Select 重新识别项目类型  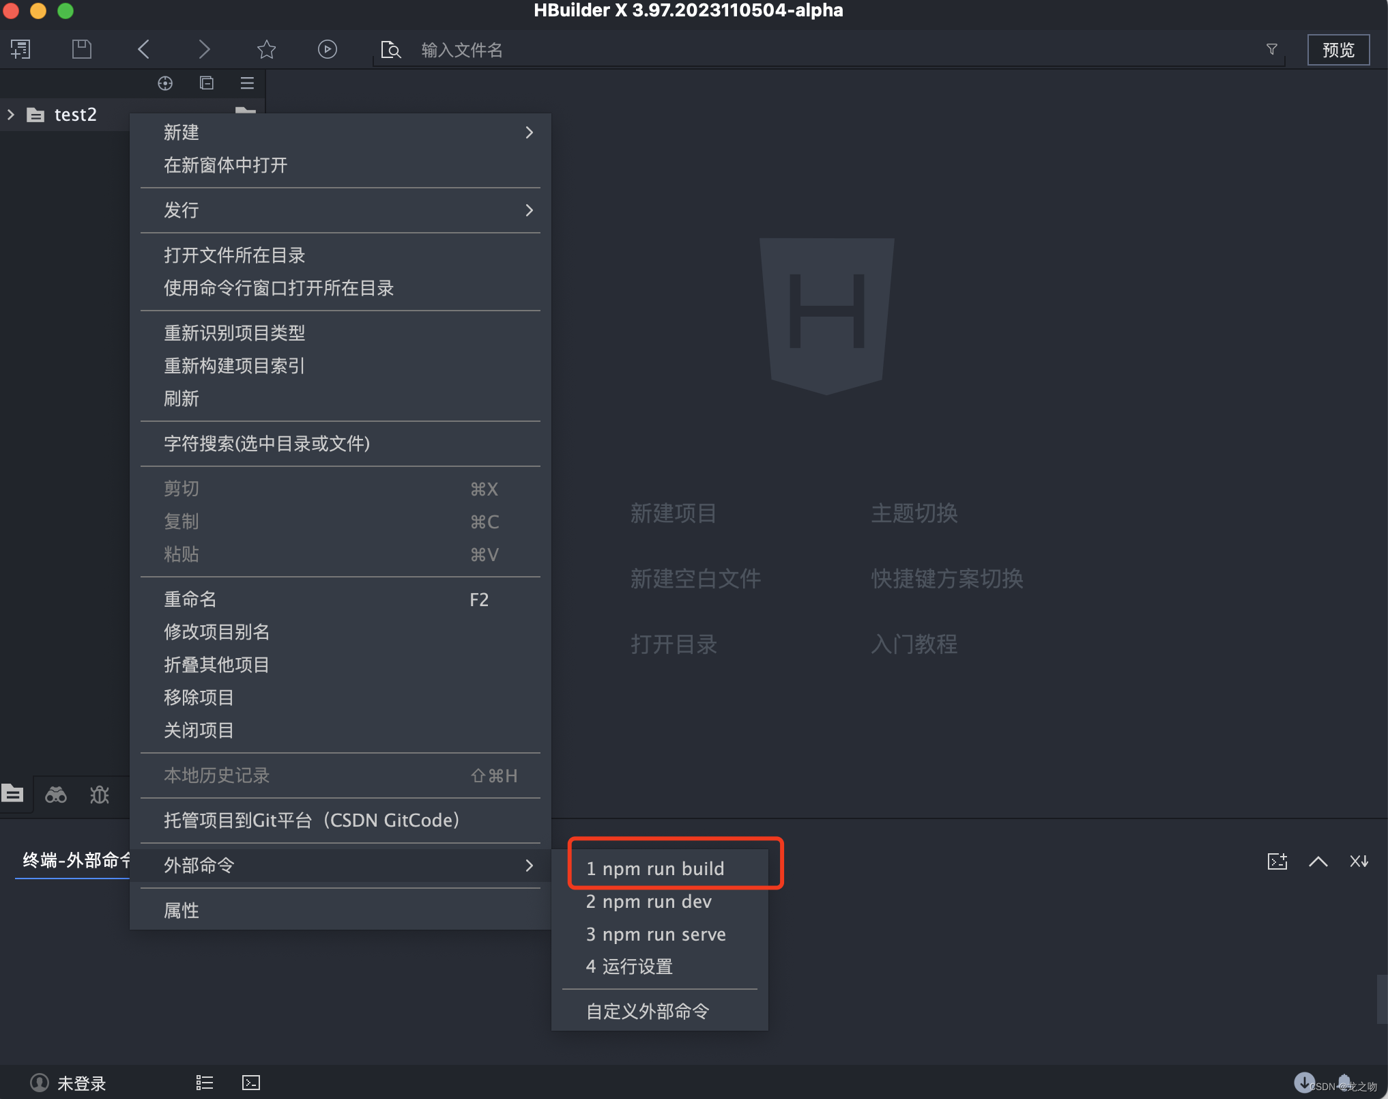[x=341, y=333]
